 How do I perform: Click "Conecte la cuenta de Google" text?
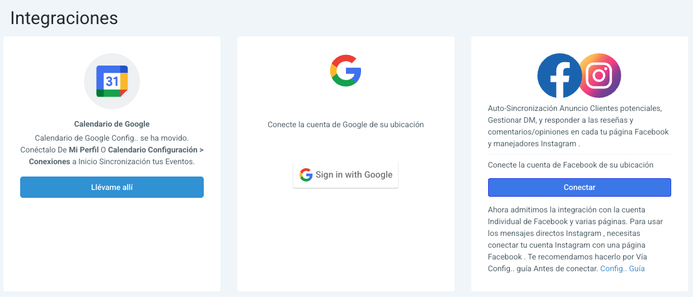coord(345,124)
